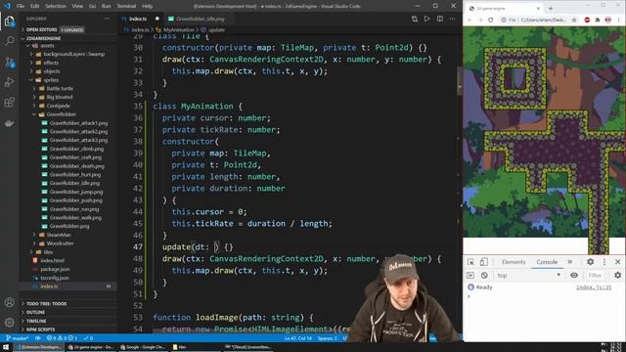Bookmark this page with star icon
626x352 pixels.
click(574, 20)
